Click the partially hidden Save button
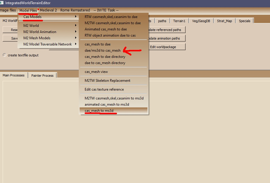Image resolution: width=270 pixels, height=183 pixels. 10,38
